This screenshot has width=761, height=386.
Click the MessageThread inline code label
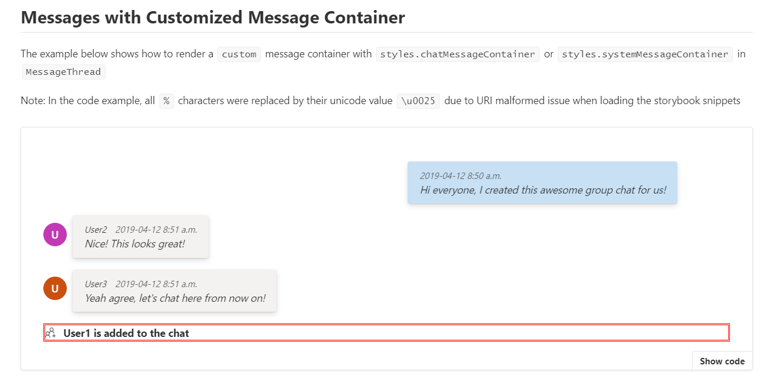(63, 71)
